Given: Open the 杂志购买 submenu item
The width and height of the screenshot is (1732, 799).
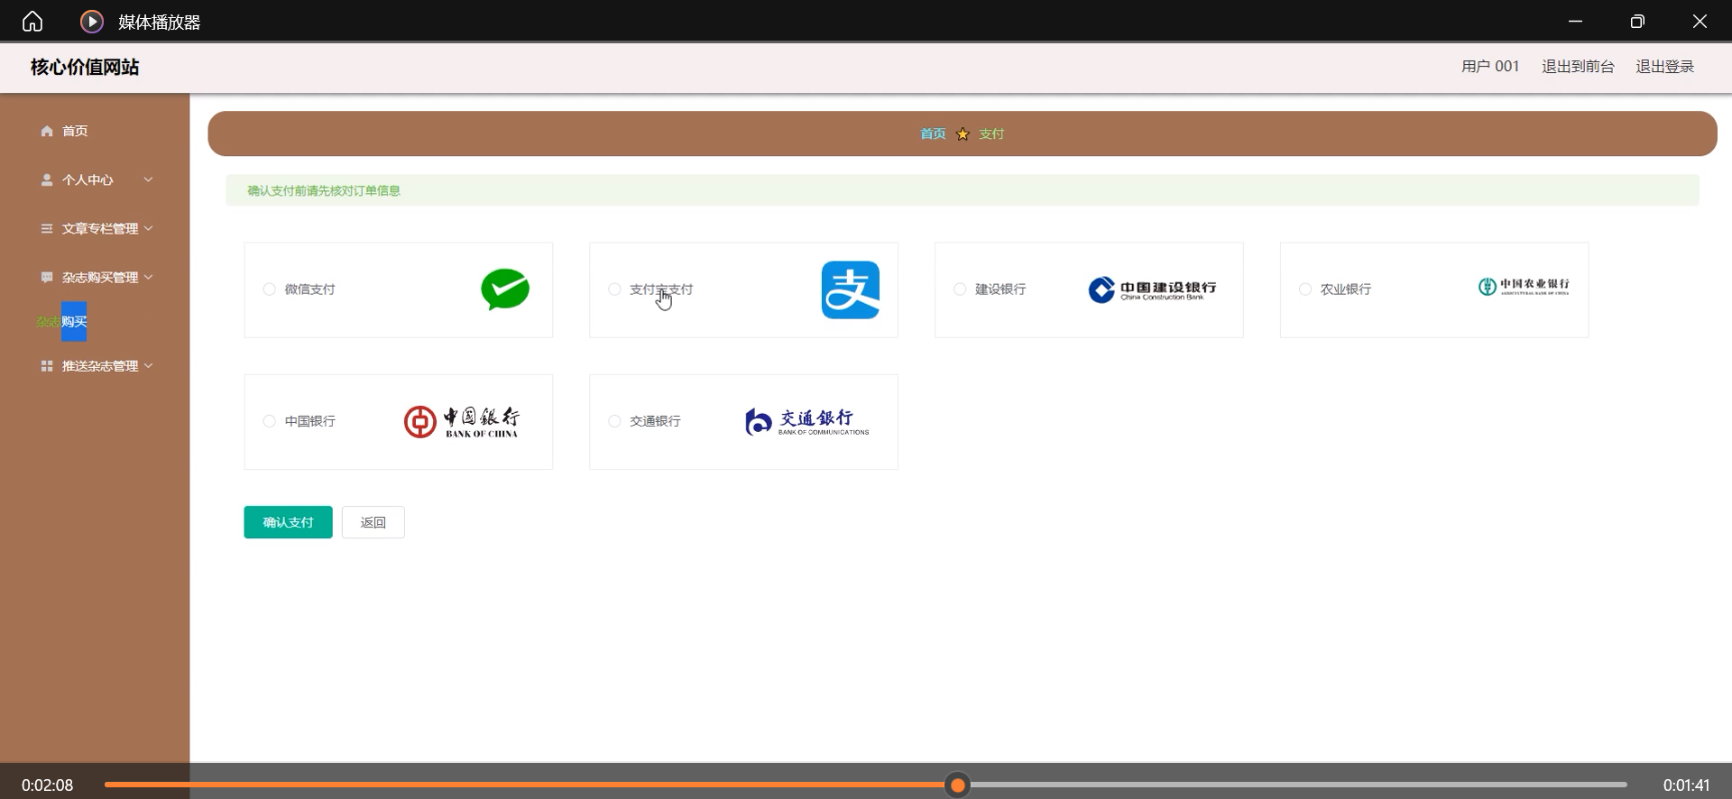Looking at the screenshot, I should coord(61,322).
